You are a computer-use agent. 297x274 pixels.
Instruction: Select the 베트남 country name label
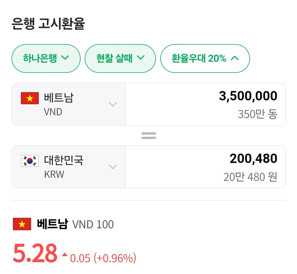point(59,98)
